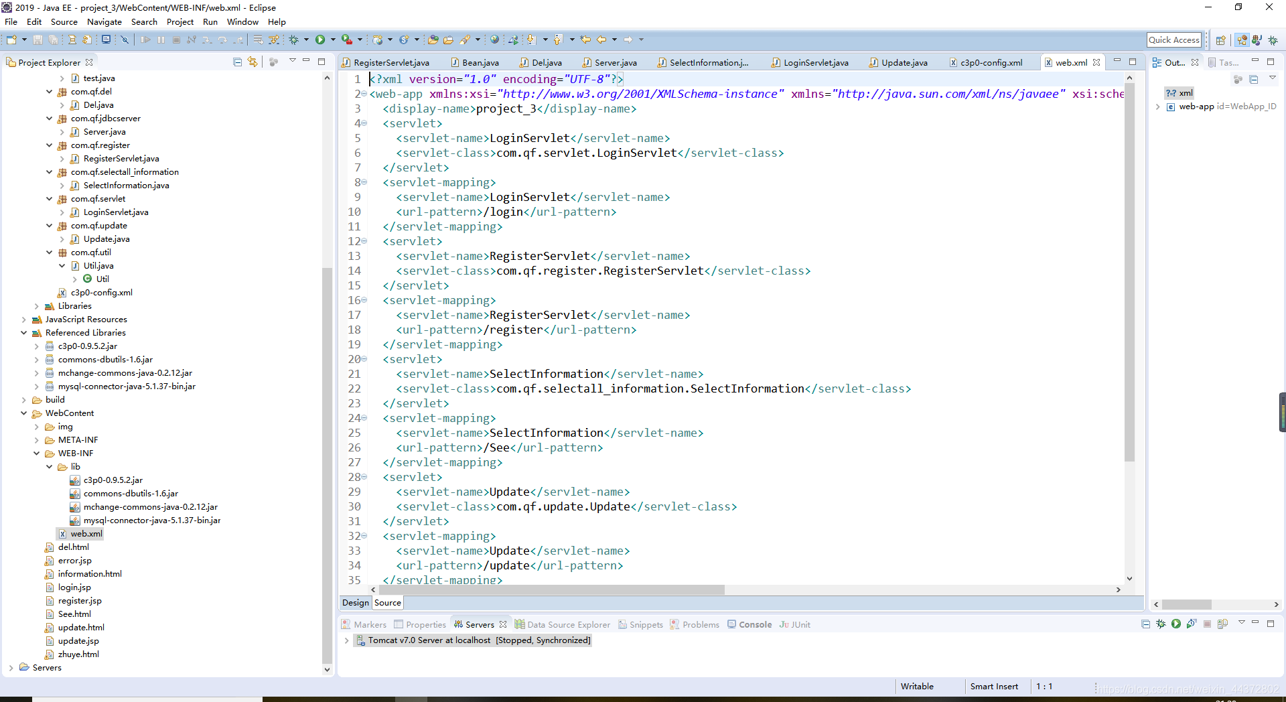Expand the Tomcat v7.0 server entry
The image size is (1286, 702).
[x=346, y=640]
